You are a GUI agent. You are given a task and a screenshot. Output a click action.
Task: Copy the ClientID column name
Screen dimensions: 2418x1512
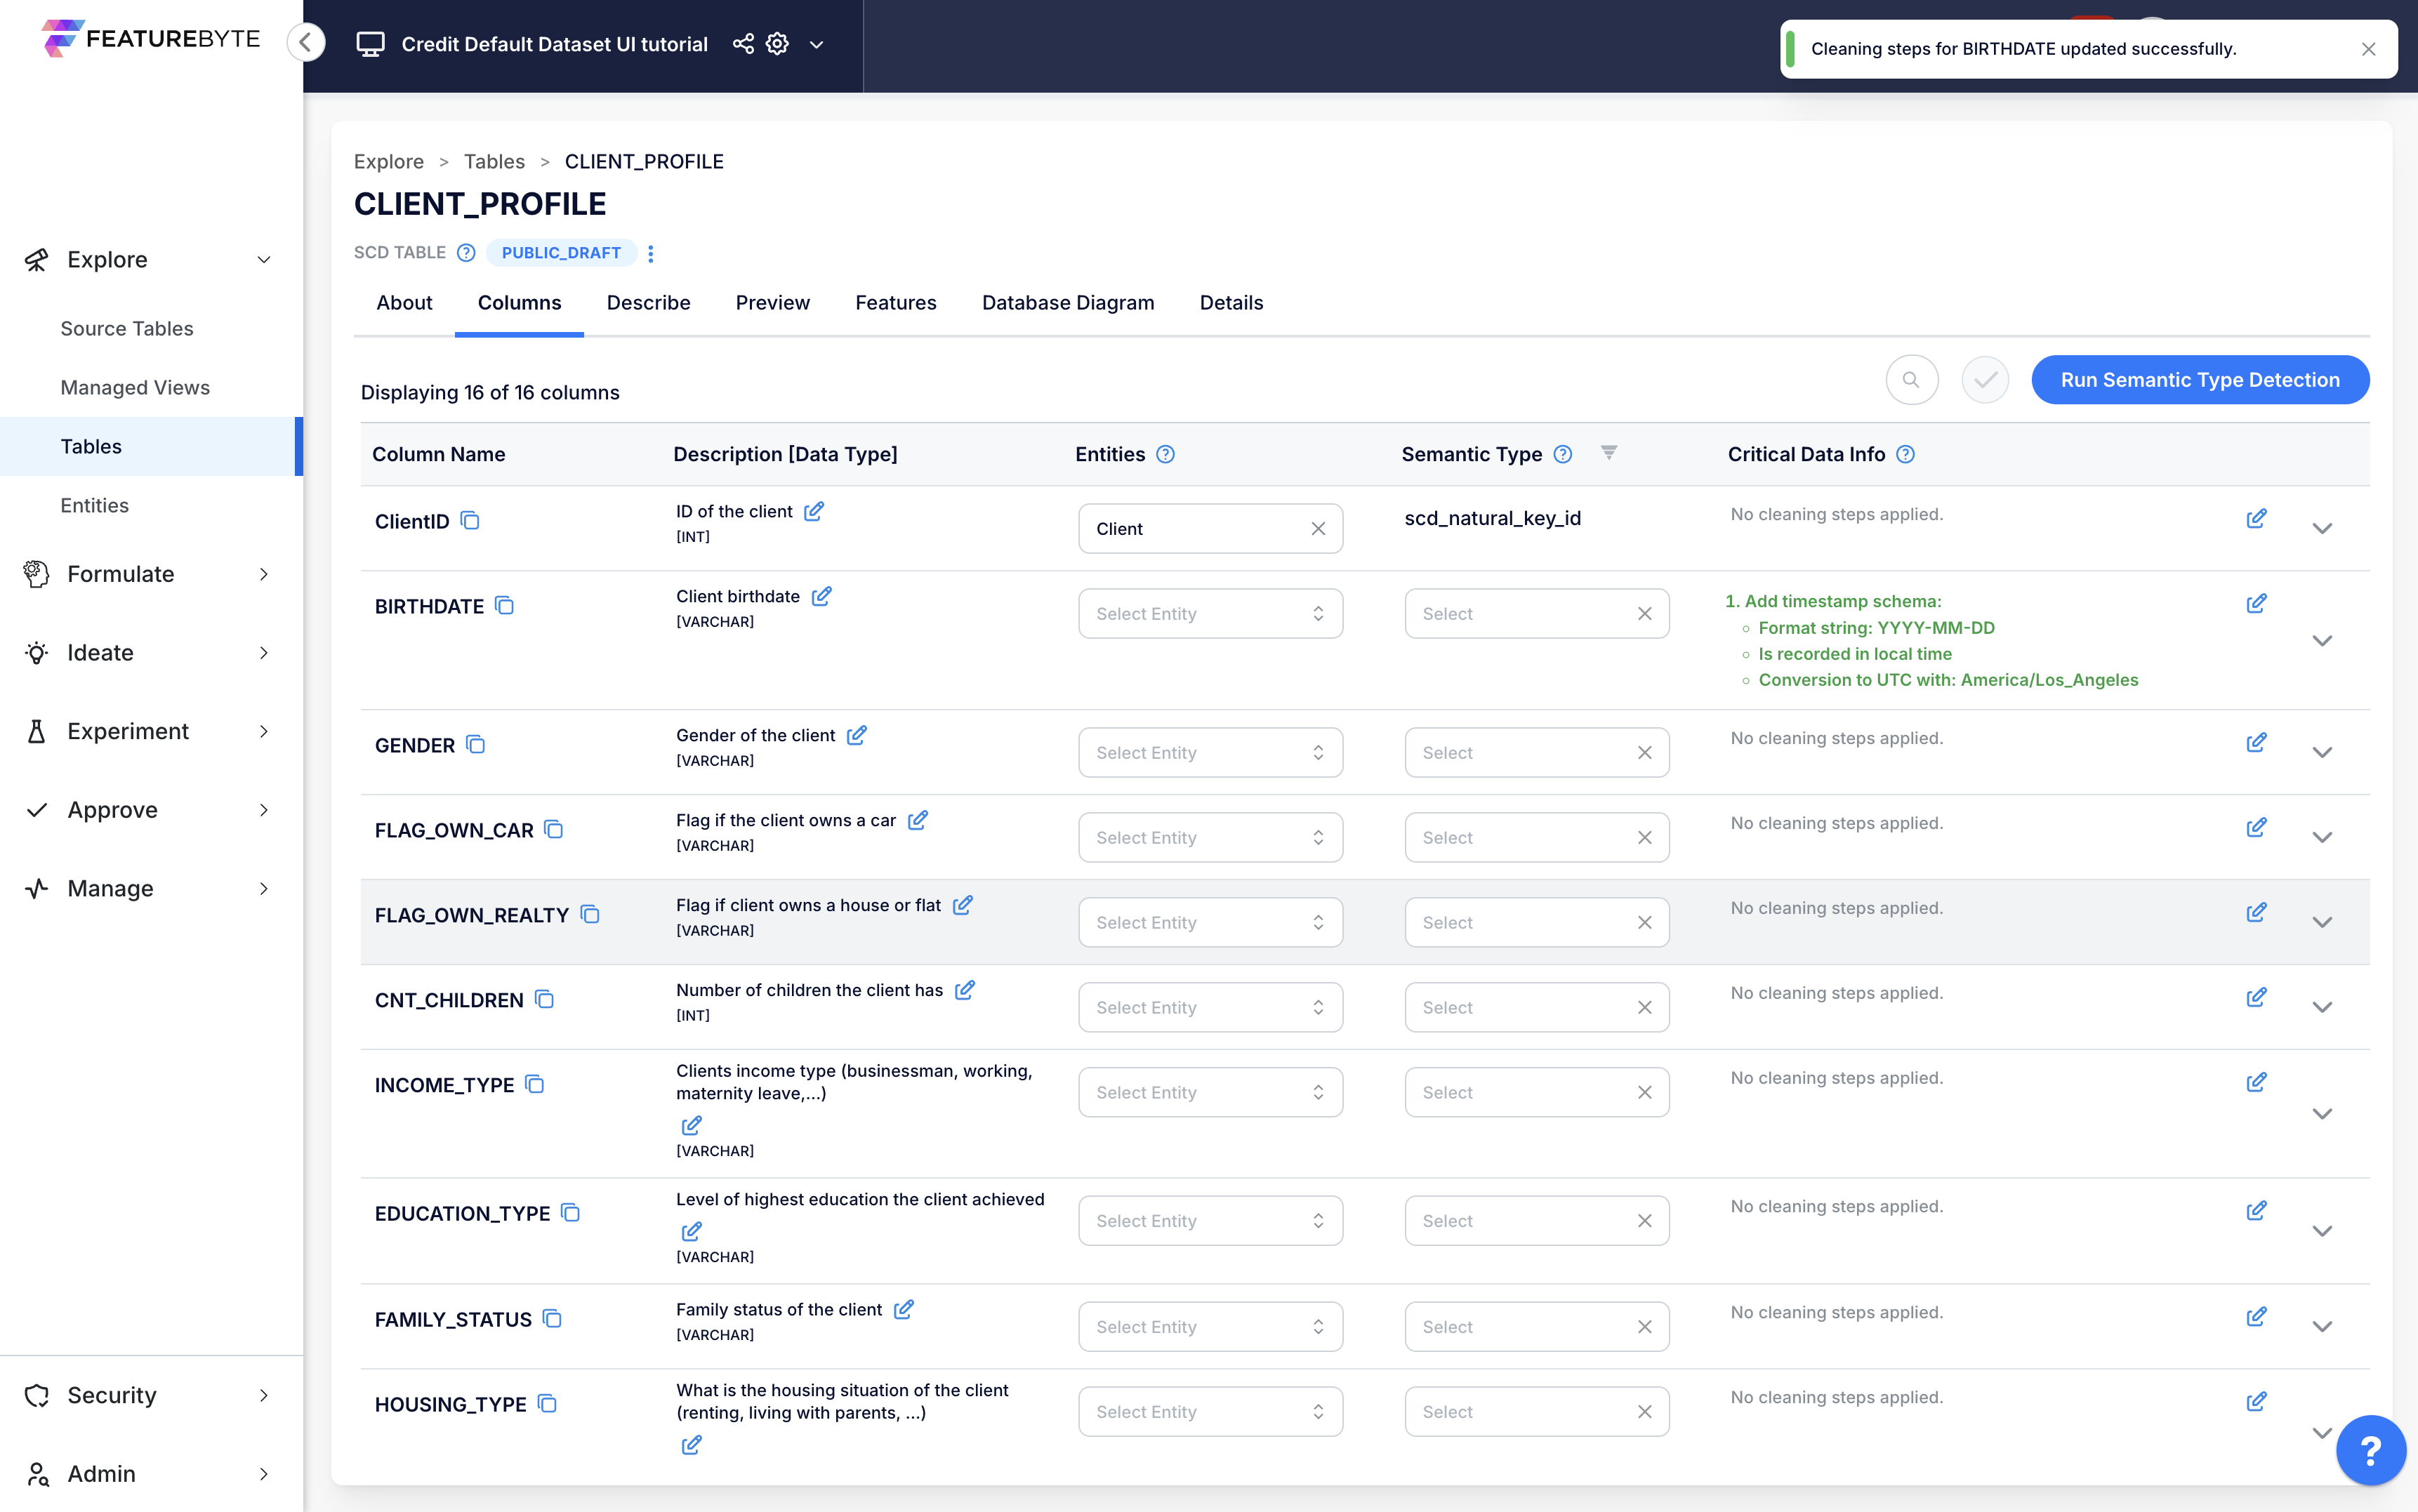(470, 521)
